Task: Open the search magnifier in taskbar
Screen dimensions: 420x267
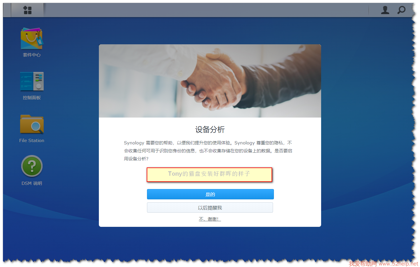Action: tap(401, 10)
